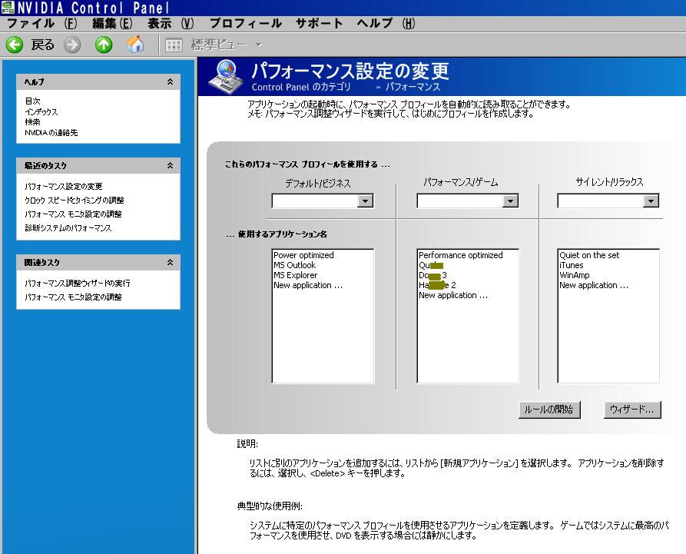Open the インデックス help link

[x=41, y=111]
